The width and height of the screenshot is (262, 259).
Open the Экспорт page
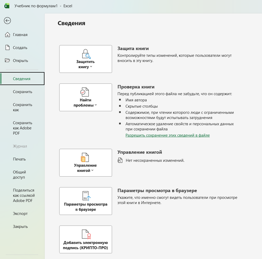click(22, 214)
